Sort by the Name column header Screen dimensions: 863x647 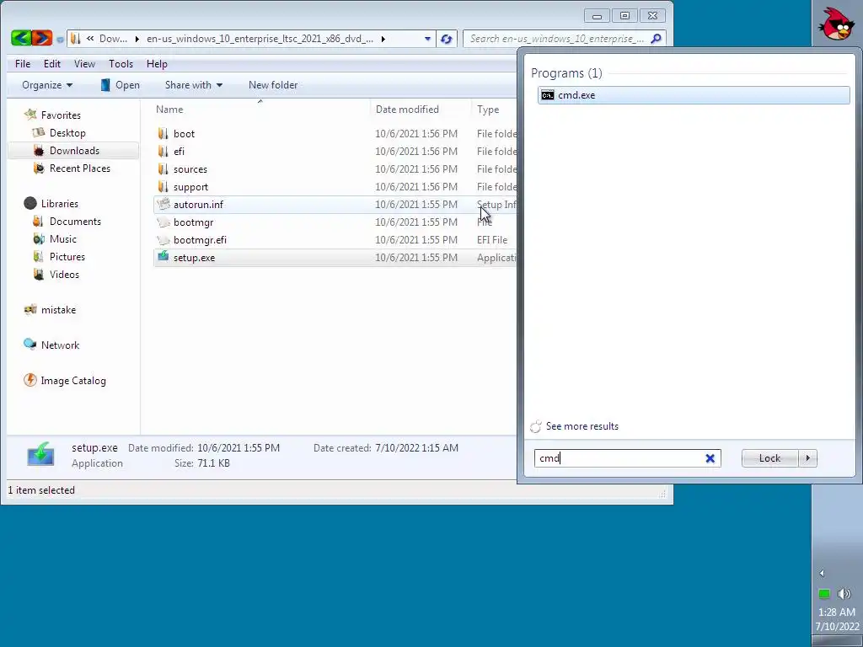coord(169,110)
